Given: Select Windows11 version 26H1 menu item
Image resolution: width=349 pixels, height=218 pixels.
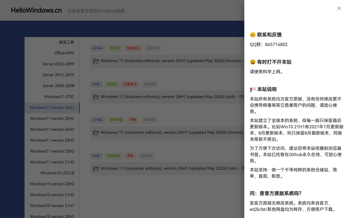Looking at the screenshot, I should 52,108.
